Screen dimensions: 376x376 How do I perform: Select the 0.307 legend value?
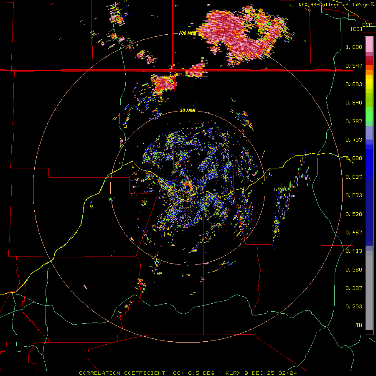point(354,288)
